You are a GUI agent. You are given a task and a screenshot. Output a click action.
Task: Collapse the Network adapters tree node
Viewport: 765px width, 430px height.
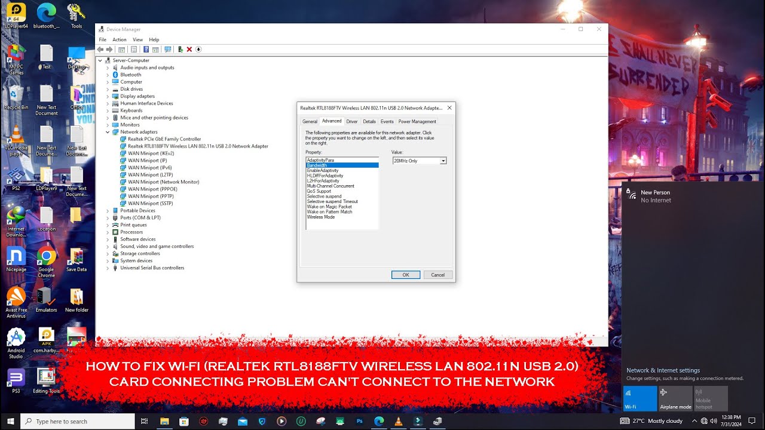[x=108, y=132]
